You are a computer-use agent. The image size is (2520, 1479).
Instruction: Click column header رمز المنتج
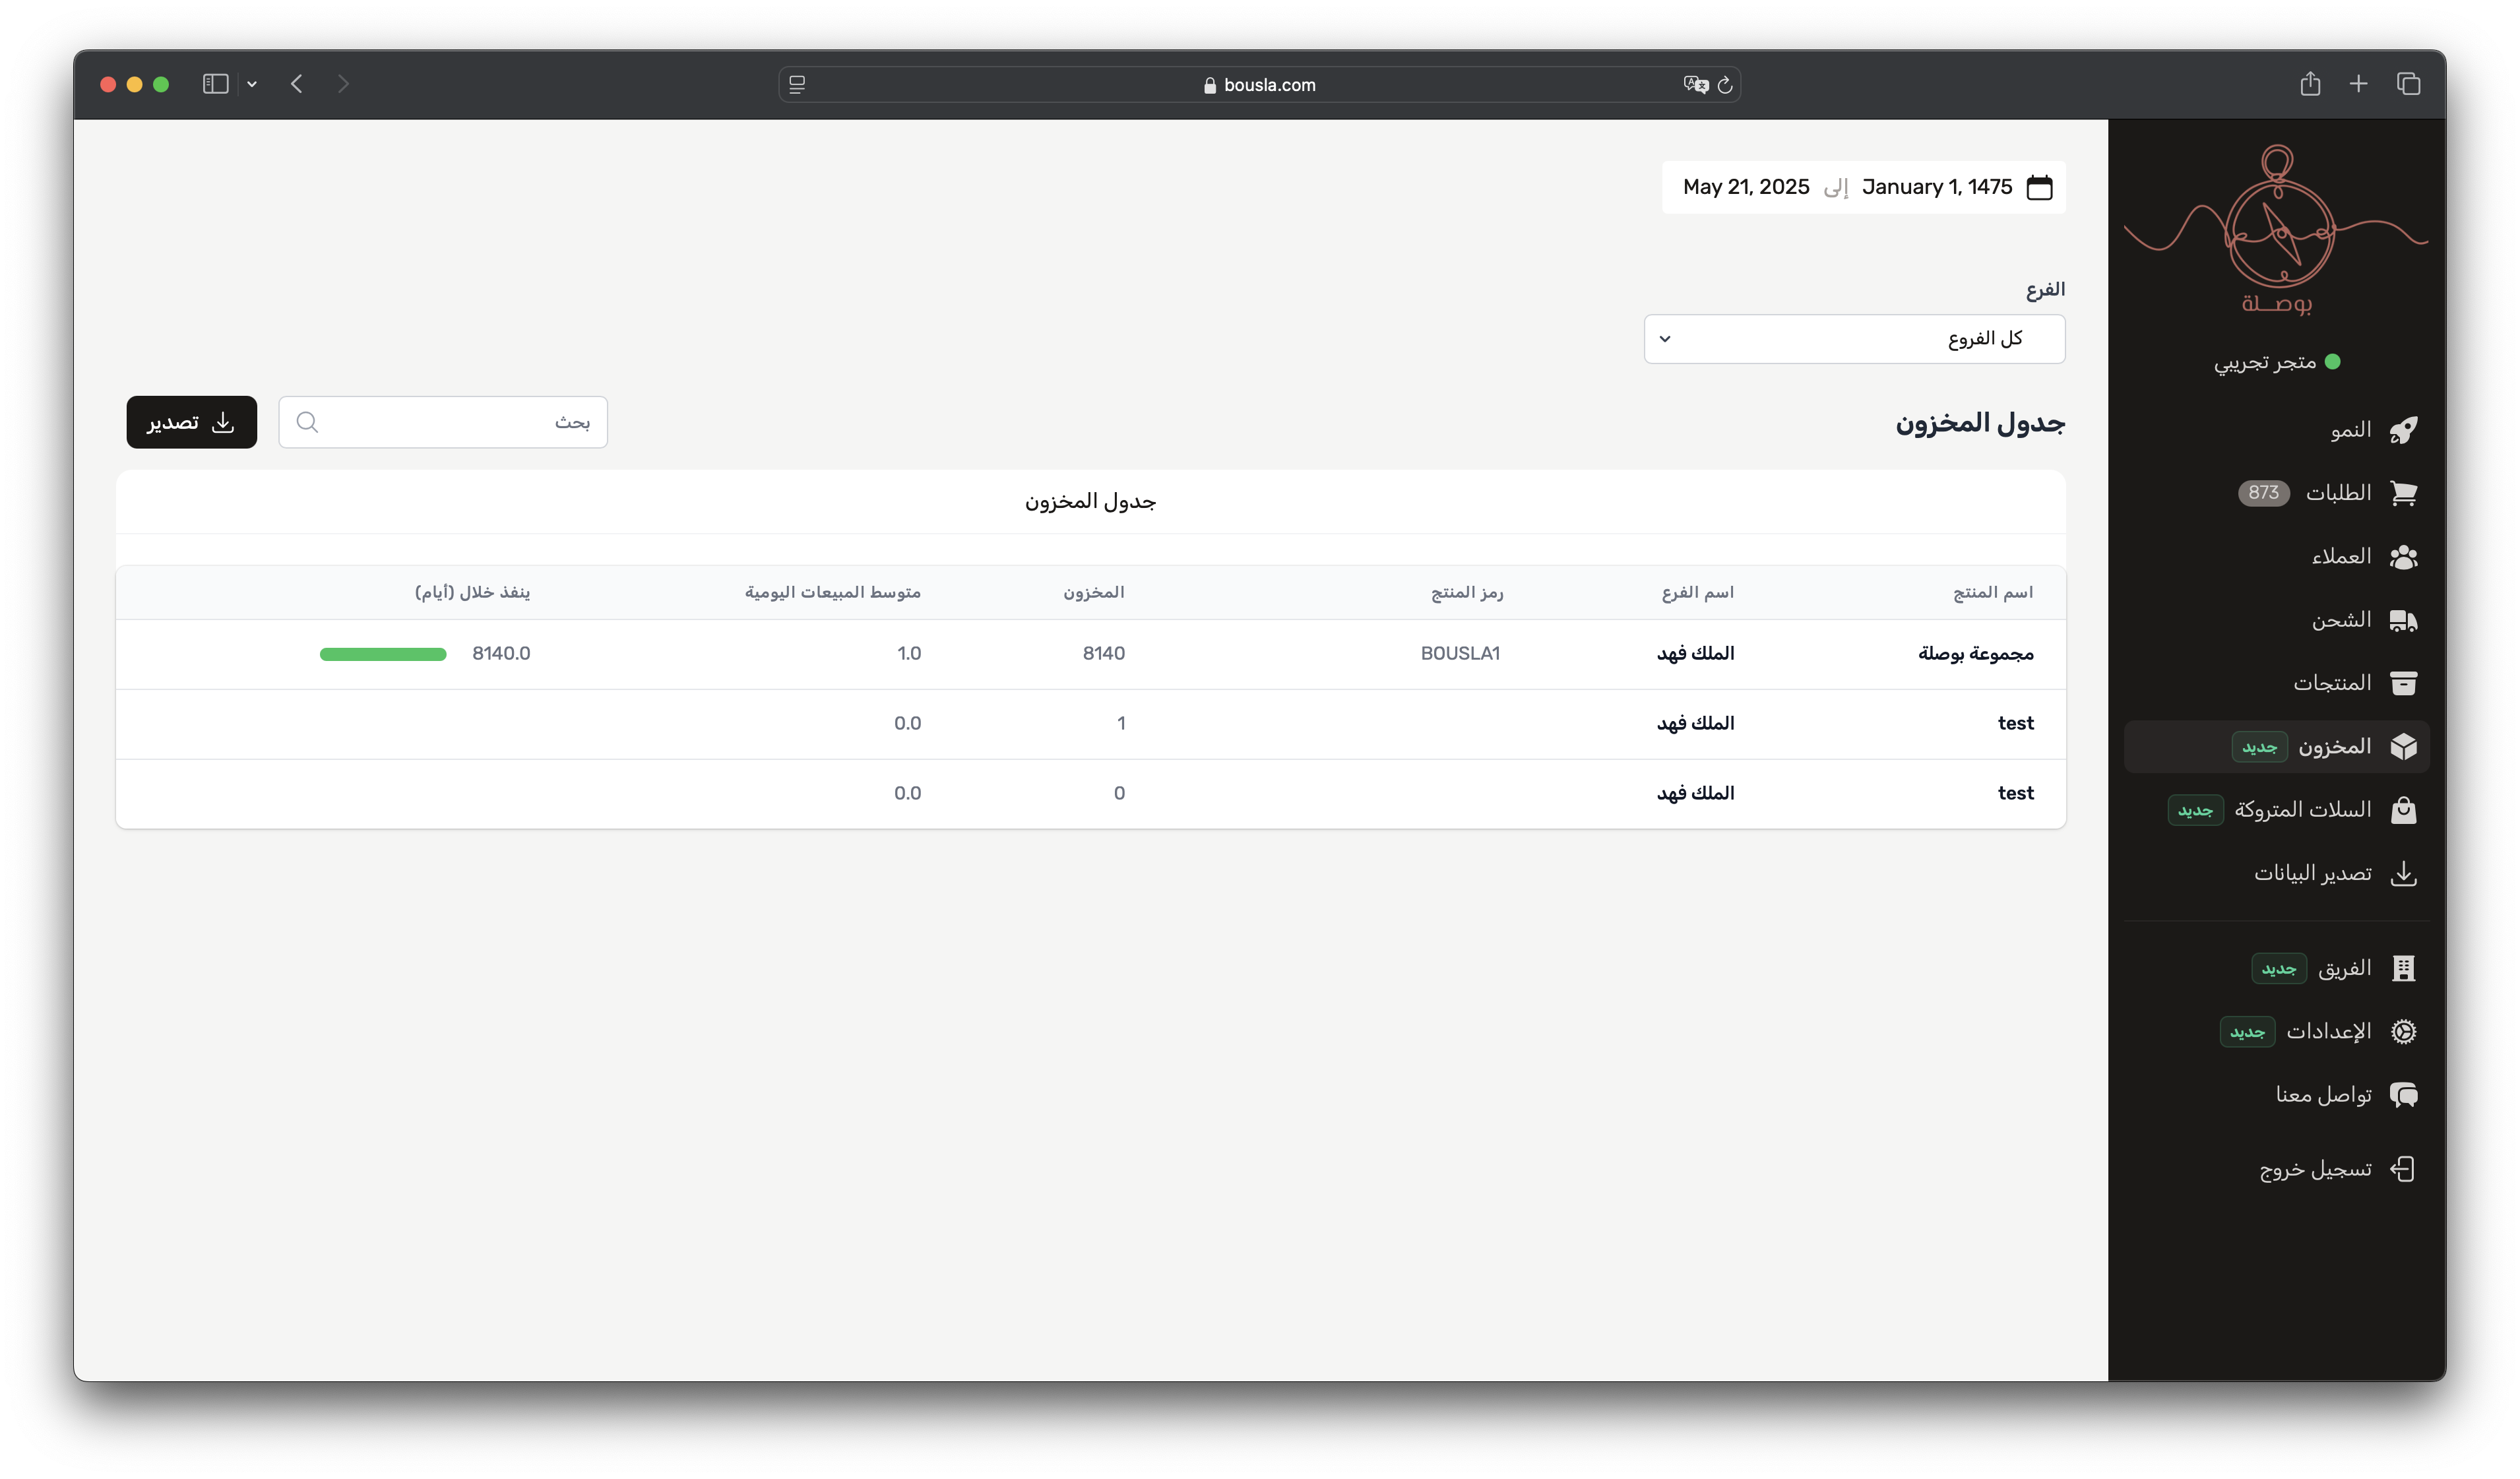[1467, 593]
